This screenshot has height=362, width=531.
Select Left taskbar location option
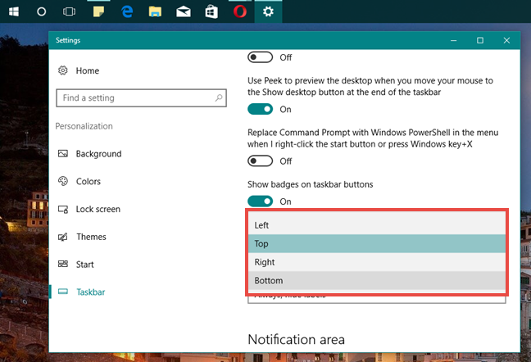pos(377,225)
